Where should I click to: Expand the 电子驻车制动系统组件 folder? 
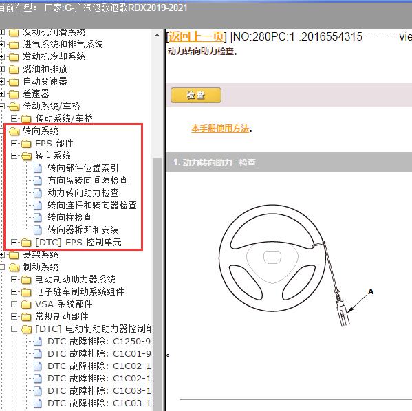coord(14,292)
